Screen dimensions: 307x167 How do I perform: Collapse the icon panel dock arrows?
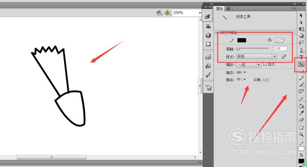tap(205, 7)
